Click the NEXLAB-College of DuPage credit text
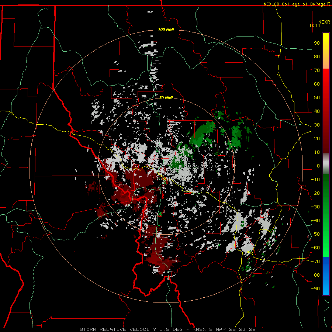 coord(295,4)
